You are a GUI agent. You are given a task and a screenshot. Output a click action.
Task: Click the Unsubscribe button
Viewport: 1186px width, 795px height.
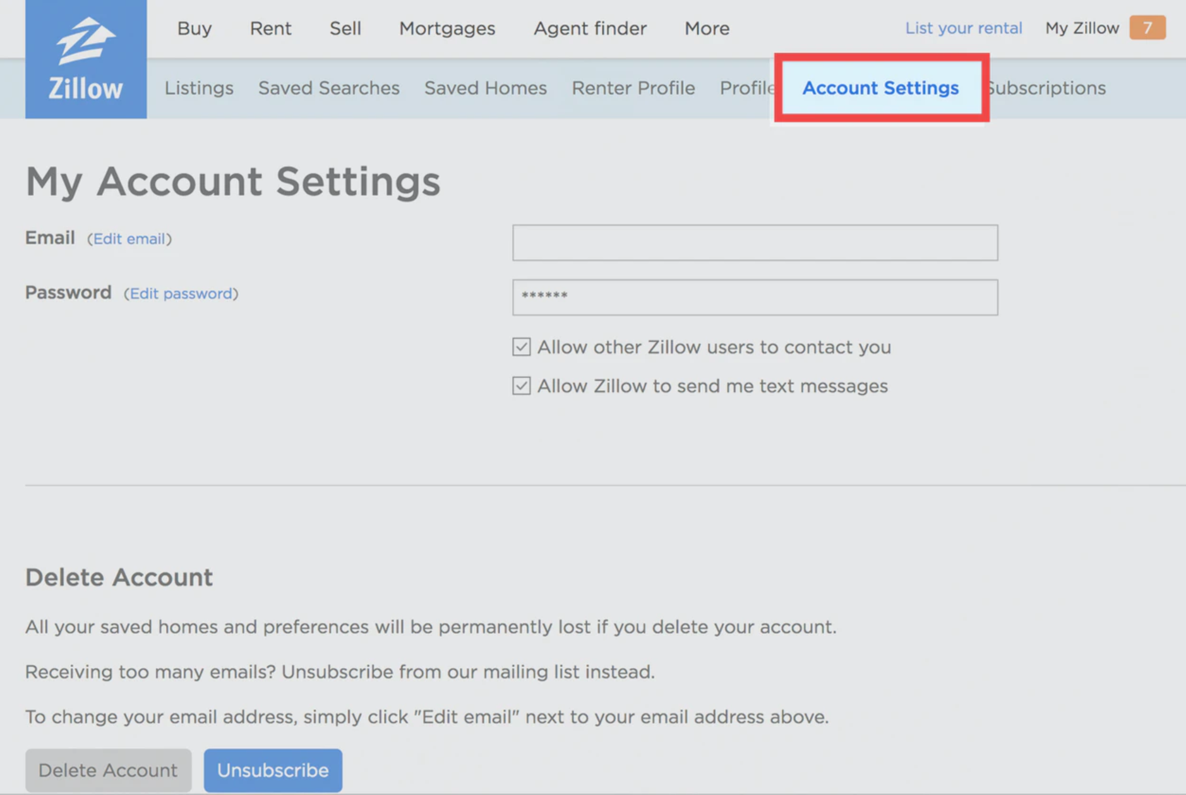[x=273, y=770]
